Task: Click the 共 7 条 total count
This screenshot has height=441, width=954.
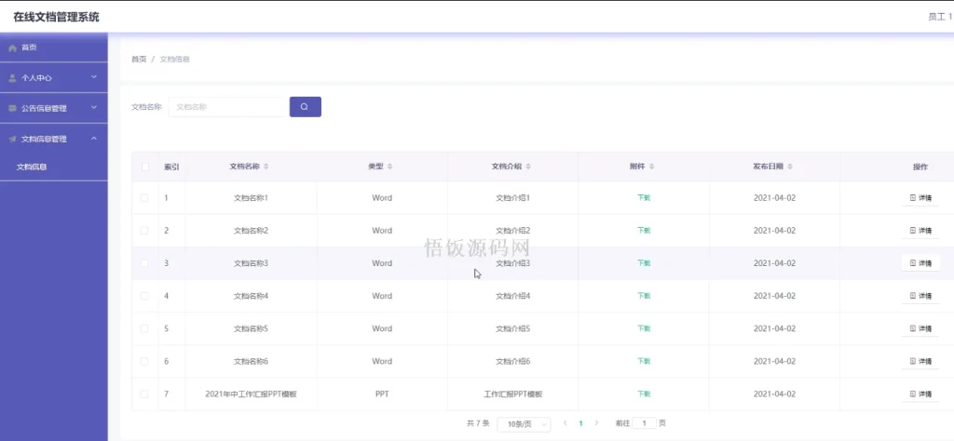Action: tap(478, 423)
